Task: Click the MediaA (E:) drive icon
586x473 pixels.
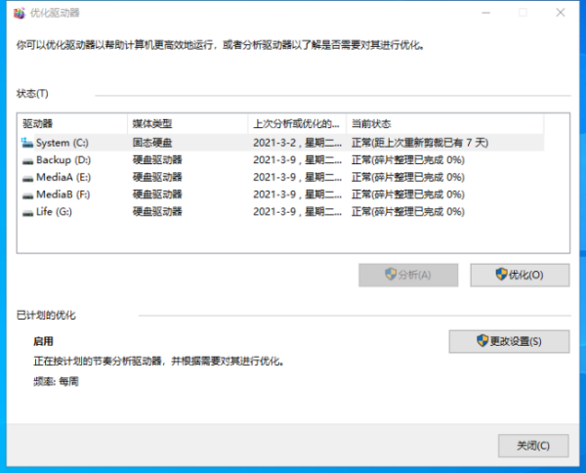Action: pyautogui.click(x=27, y=178)
